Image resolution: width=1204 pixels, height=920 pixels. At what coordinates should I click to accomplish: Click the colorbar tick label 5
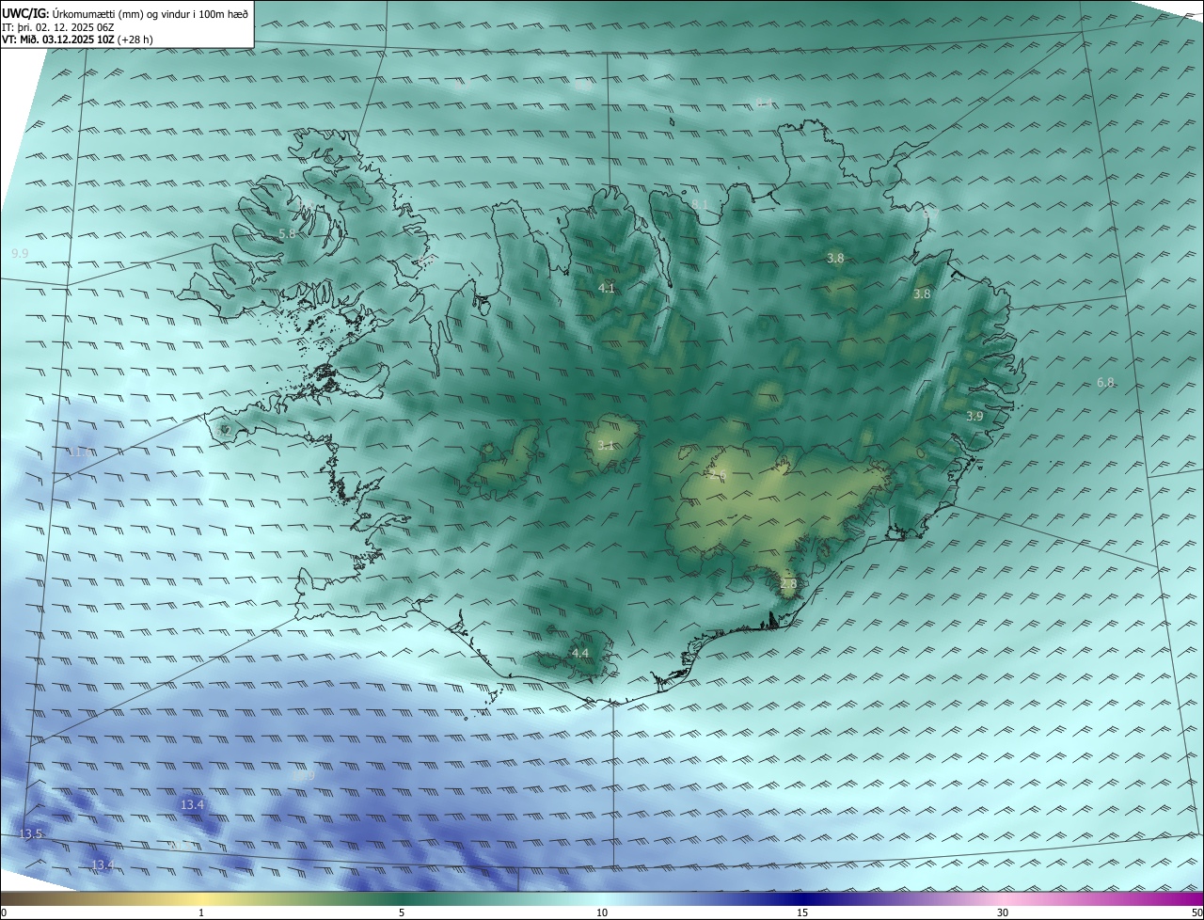pyautogui.click(x=402, y=912)
